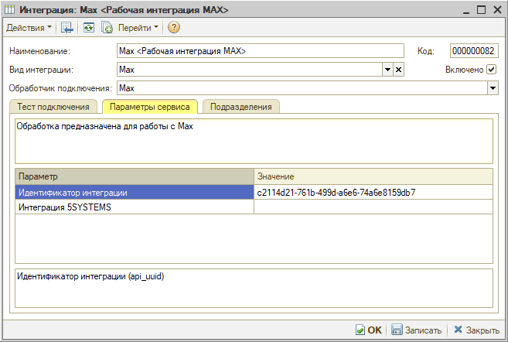Click the Закрыть button
Image resolution: width=508 pixels, height=342 pixels.
coord(476,330)
